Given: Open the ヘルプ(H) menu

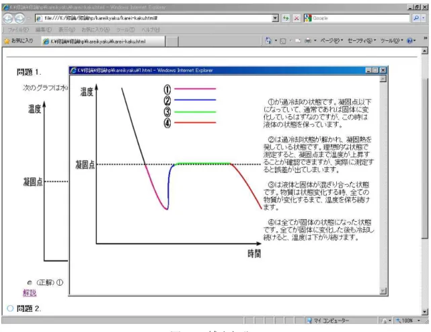Looking at the screenshot, I should click(151, 30).
